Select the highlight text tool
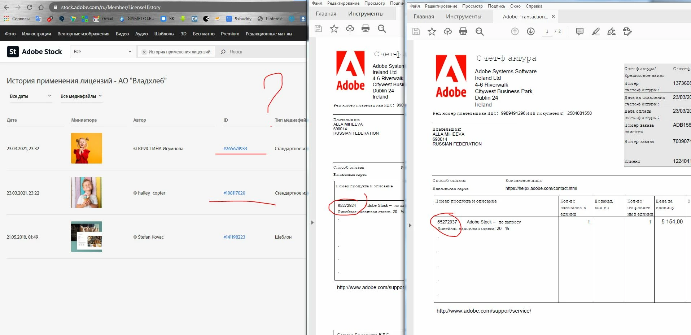 point(596,31)
